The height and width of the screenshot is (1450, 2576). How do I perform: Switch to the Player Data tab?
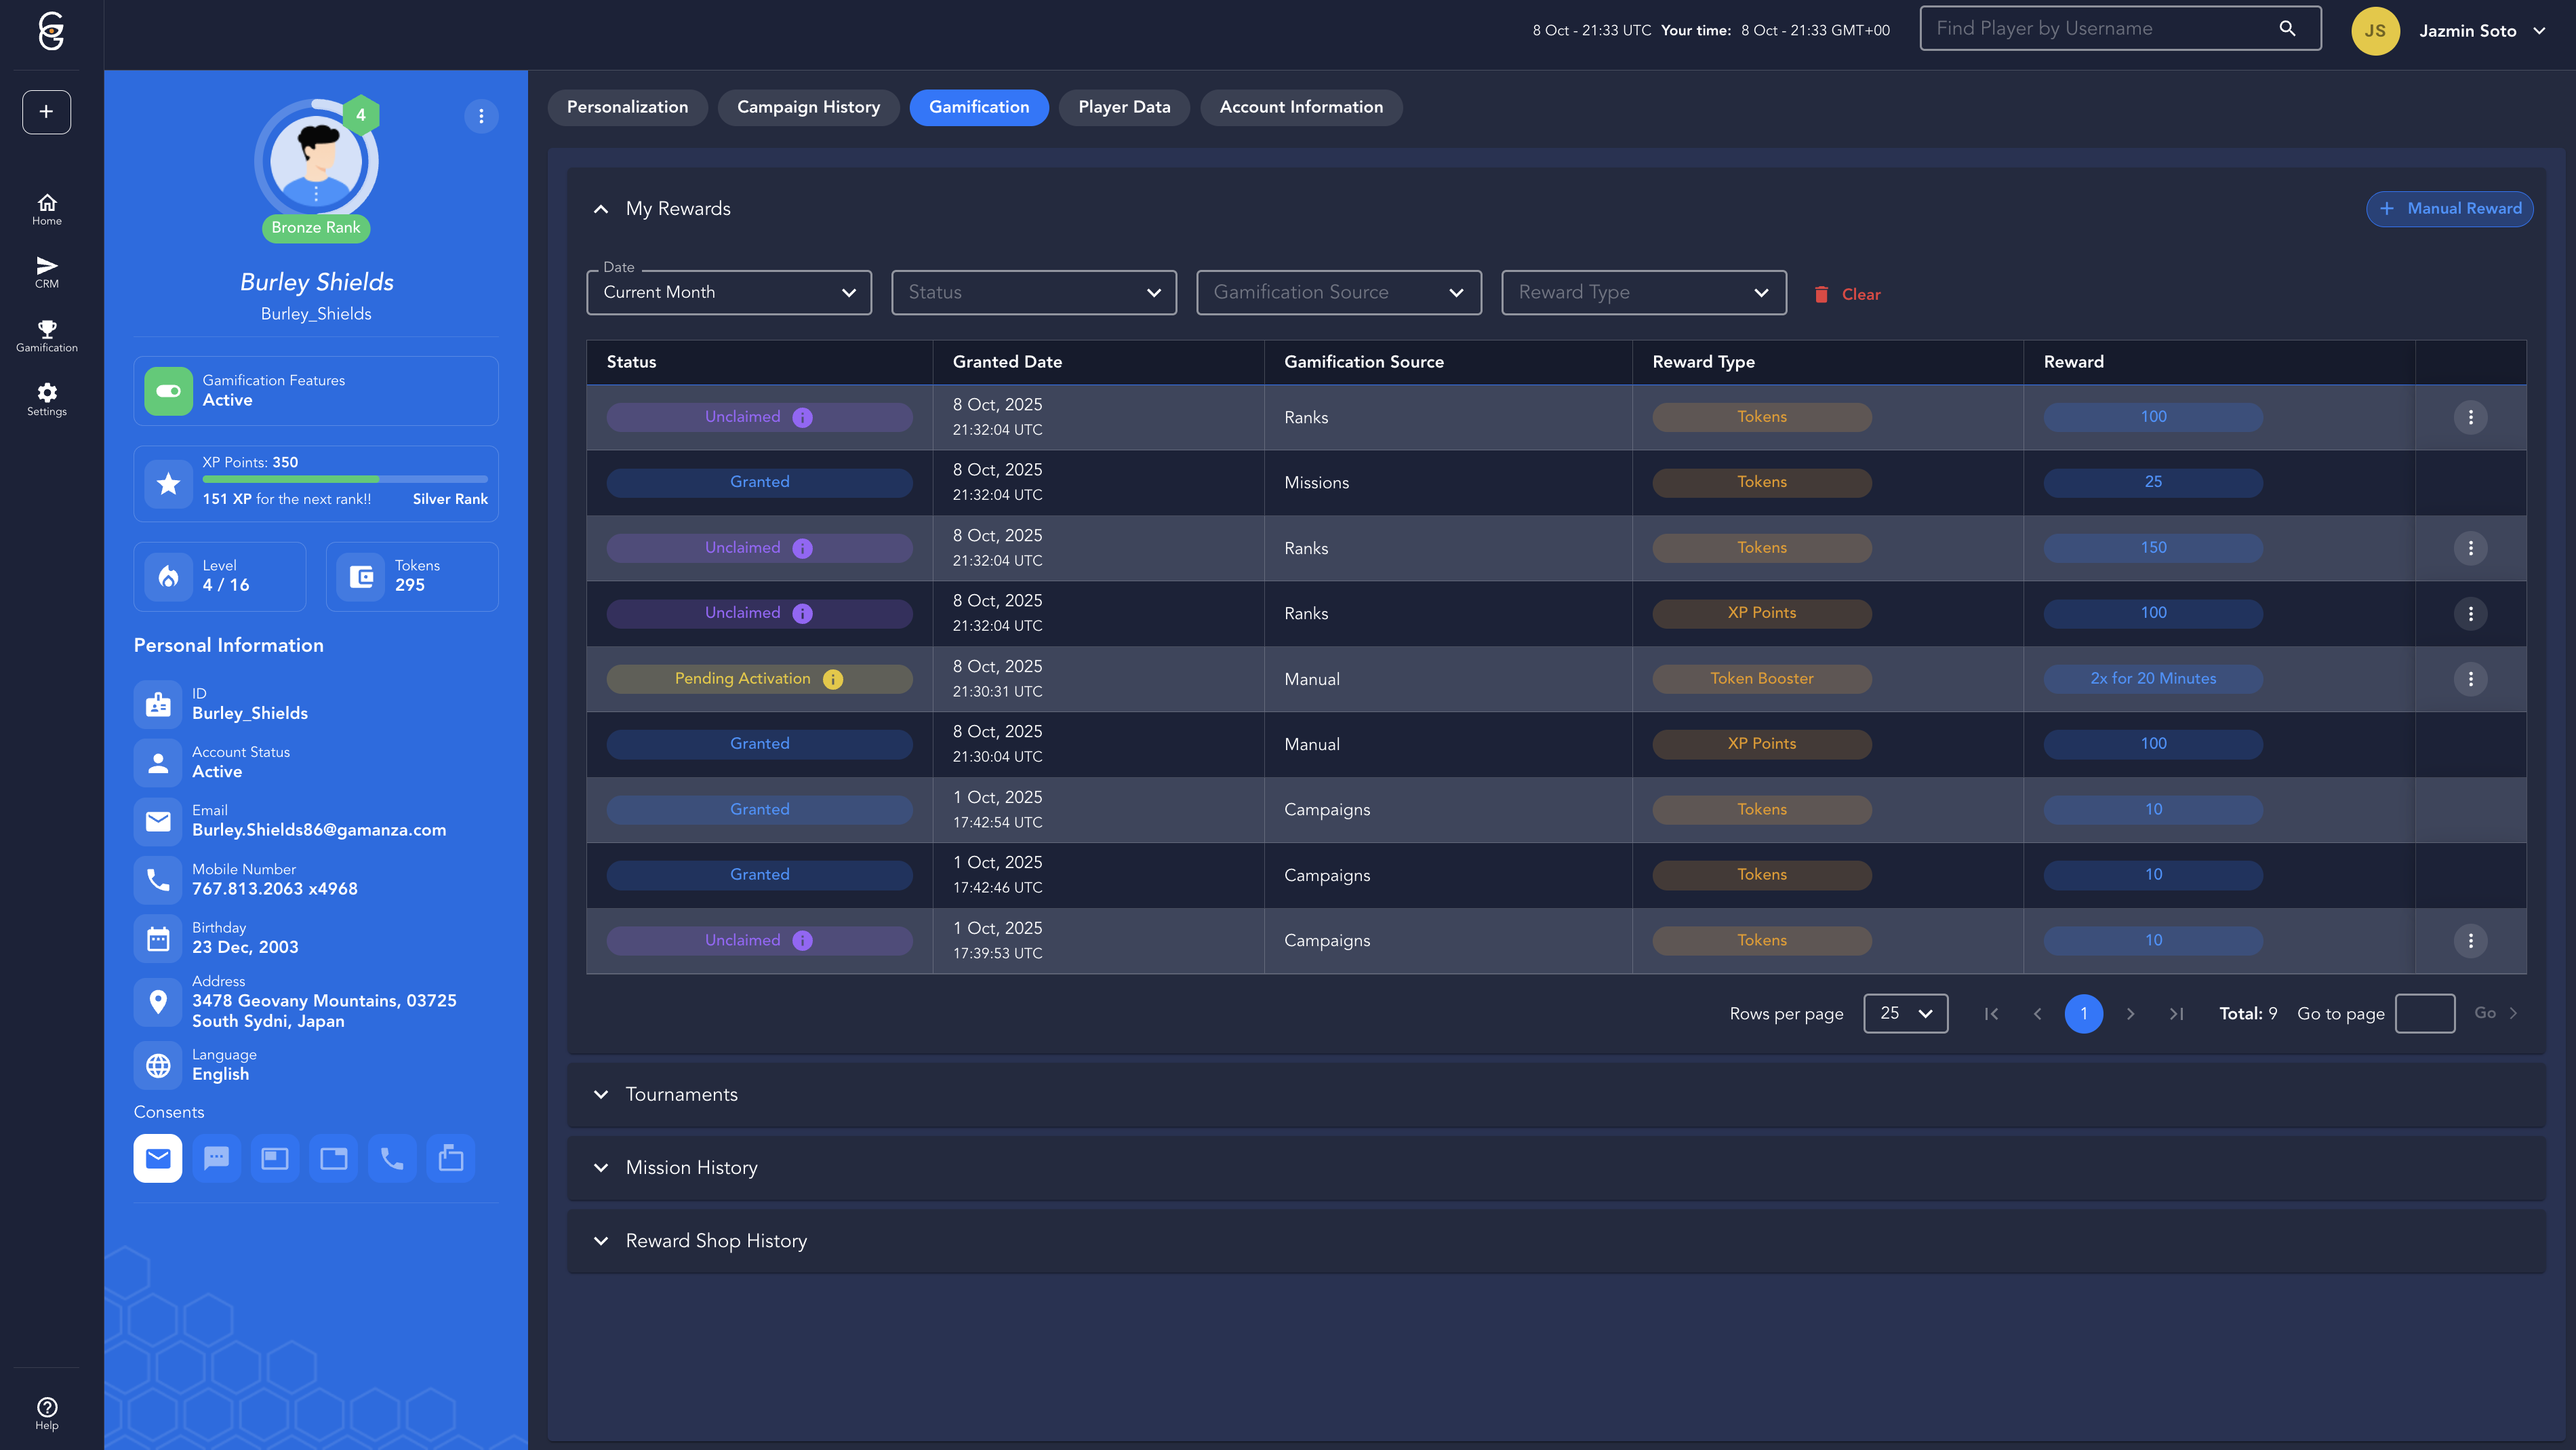1123,107
